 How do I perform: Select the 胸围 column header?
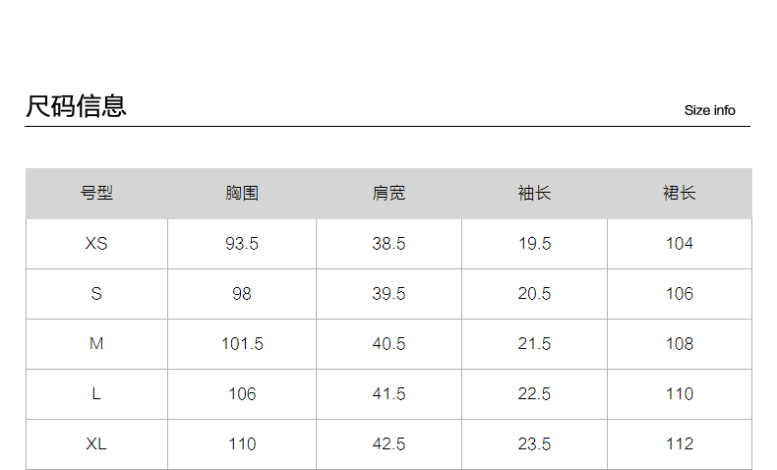coord(241,194)
